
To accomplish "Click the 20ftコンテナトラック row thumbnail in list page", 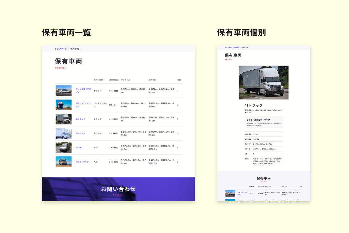I will pyautogui.click(x=64, y=105).
